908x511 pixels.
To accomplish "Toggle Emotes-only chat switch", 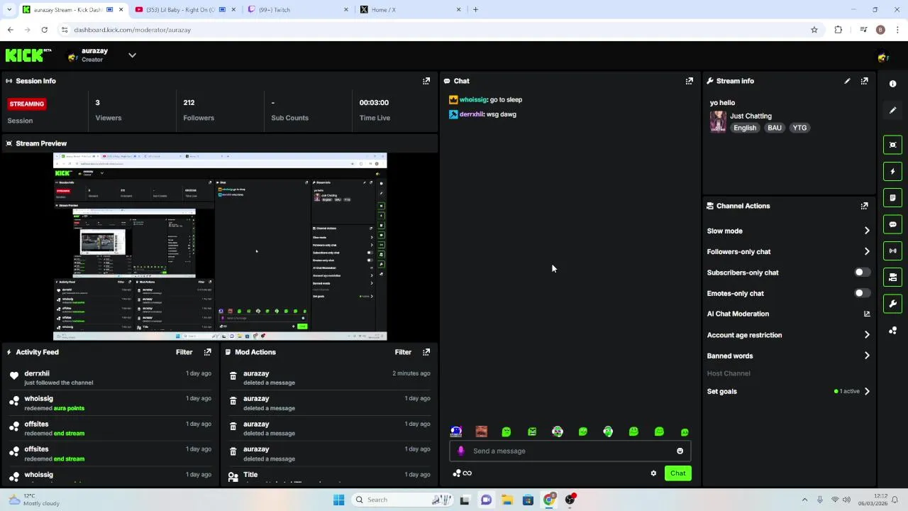I will click(x=862, y=293).
